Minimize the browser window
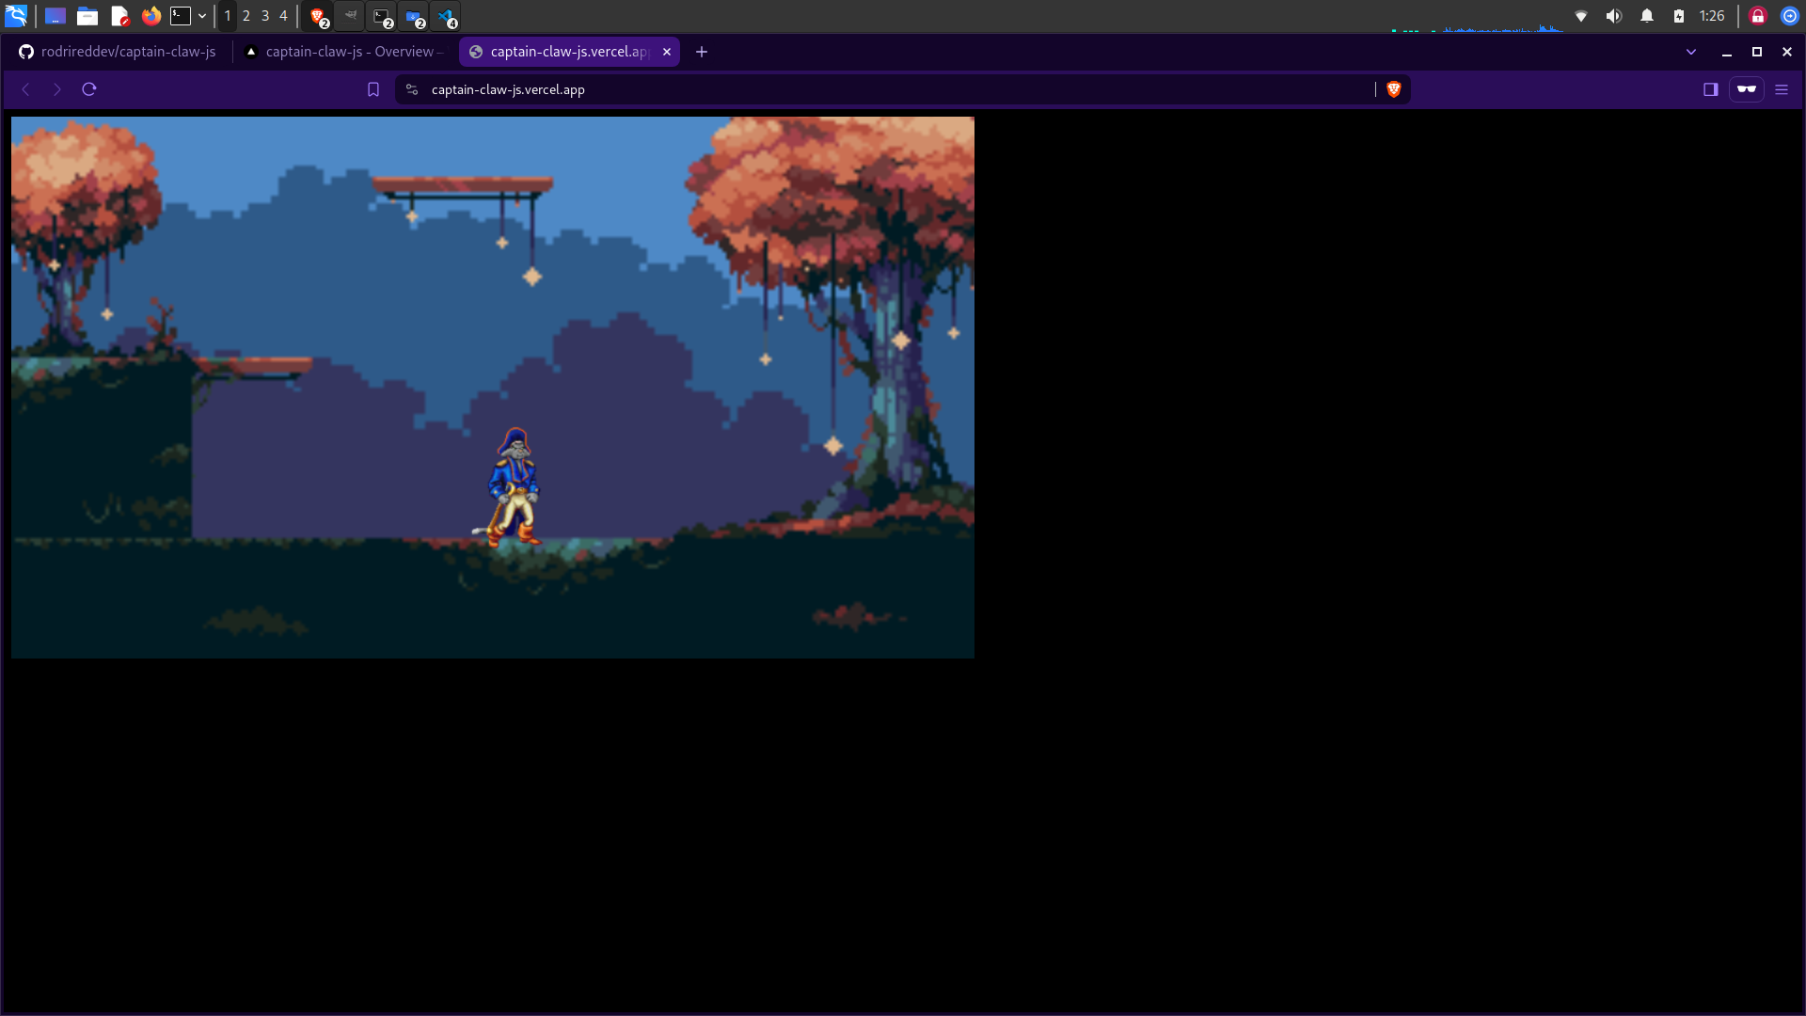Screen dimensions: 1806x1016 click(x=1727, y=52)
